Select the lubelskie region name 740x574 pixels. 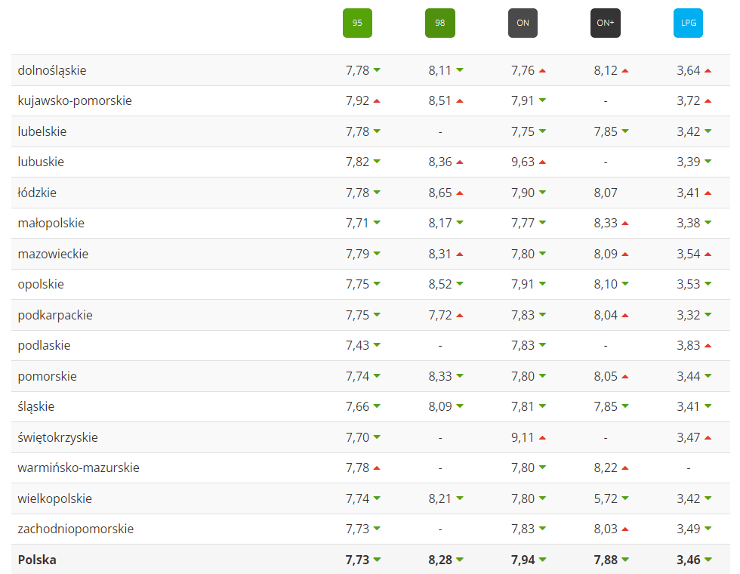(x=42, y=131)
